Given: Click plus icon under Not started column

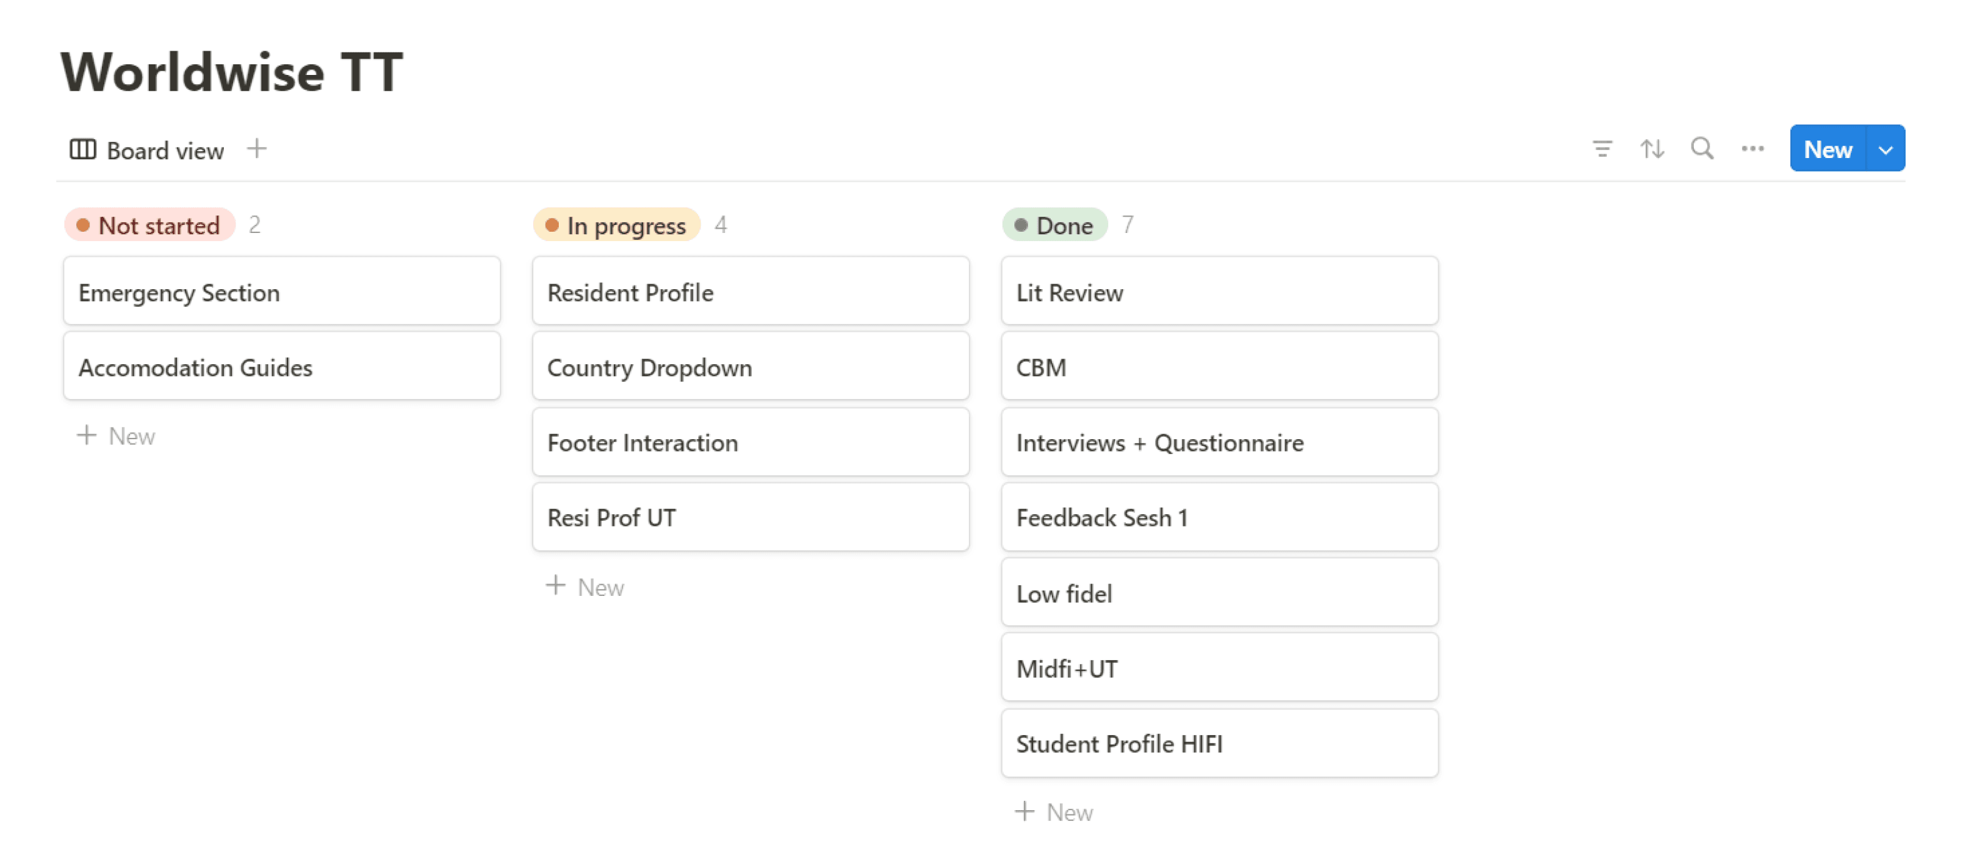Looking at the screenshot, I should coord(87,435).
